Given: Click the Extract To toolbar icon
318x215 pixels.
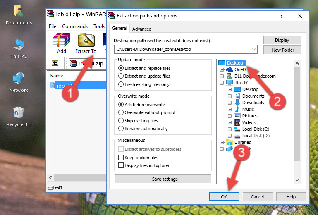Looking at the screenshot, I should pyautogui.click(x=86, y=43).
